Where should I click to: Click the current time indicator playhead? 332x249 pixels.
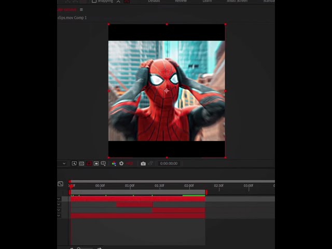tap(72, 187)
